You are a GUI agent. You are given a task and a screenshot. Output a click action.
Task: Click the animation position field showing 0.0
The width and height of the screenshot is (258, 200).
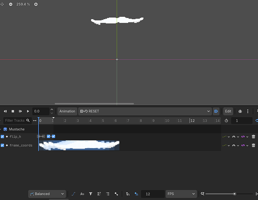pos(41,111)
